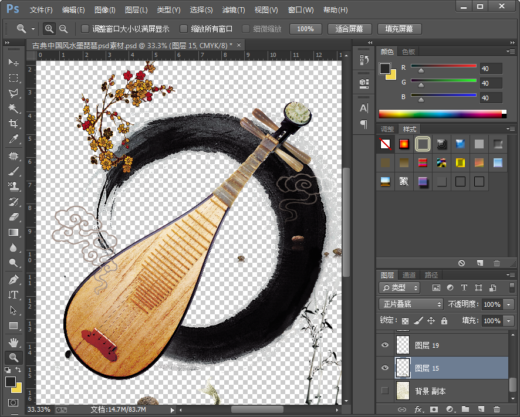Expand the 不透明度 opacity dropdown arrow
Viewport: 520px width, 417px height.
point(508,304)
